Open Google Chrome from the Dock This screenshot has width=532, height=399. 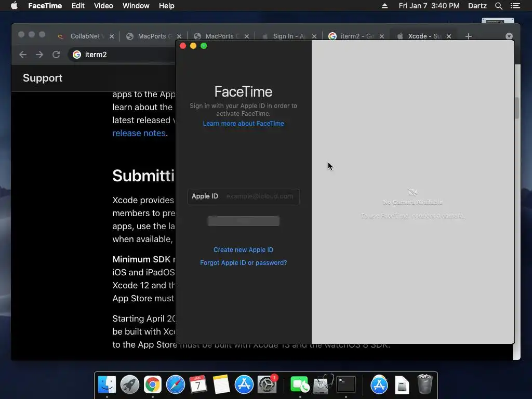[153, 385]
